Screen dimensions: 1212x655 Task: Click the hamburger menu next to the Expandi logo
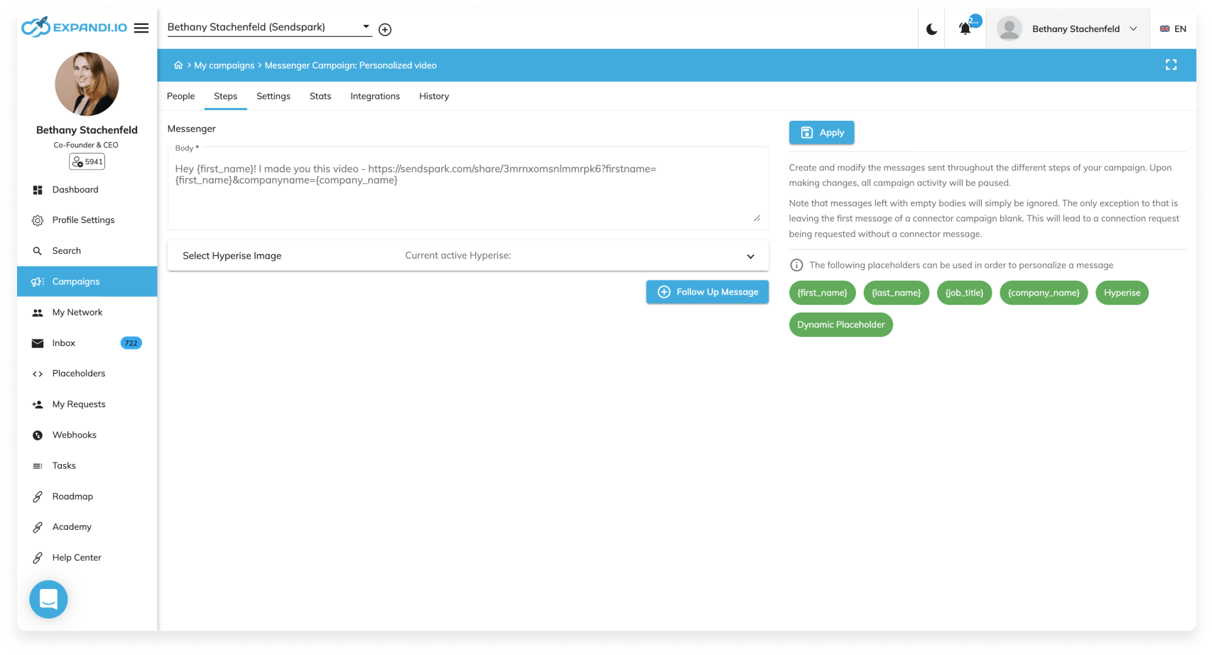coord(141,26)
